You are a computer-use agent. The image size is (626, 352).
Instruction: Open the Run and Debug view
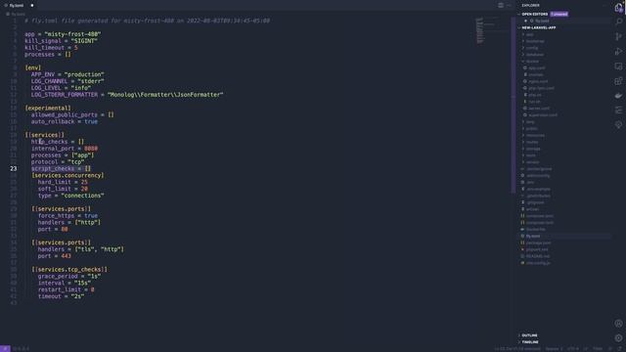click(618, 52)
